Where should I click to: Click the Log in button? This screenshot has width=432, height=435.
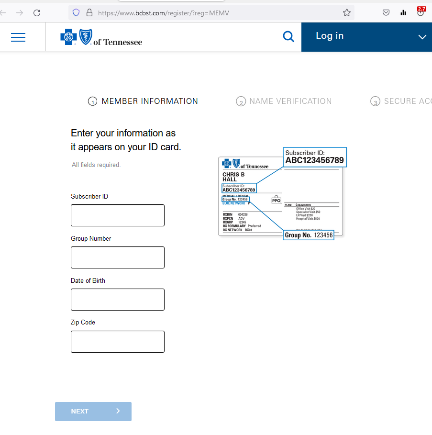click(x=330, y=35)
